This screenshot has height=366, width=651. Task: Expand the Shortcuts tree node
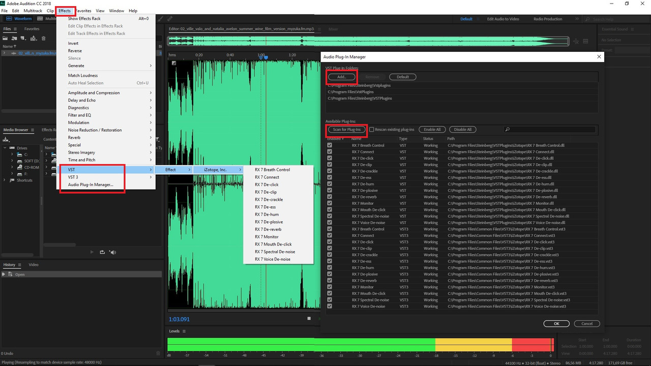point(5,180)
